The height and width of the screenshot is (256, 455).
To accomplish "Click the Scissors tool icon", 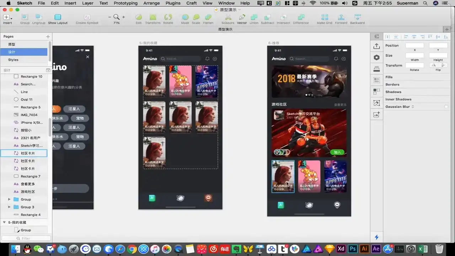I will pos(228,17).
